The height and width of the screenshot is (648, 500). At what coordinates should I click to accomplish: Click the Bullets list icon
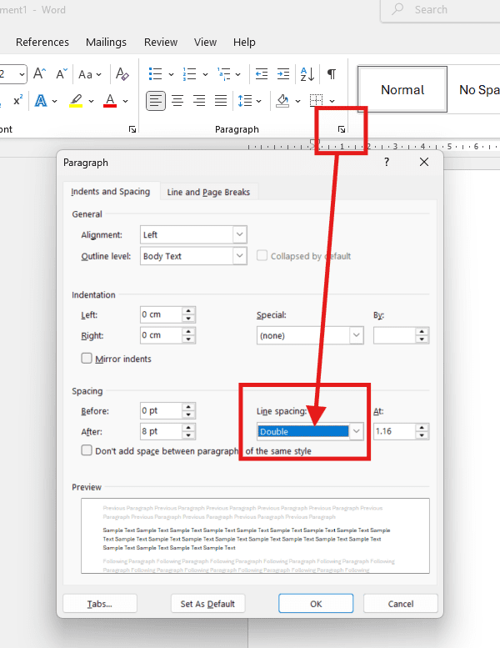point(155,74)
